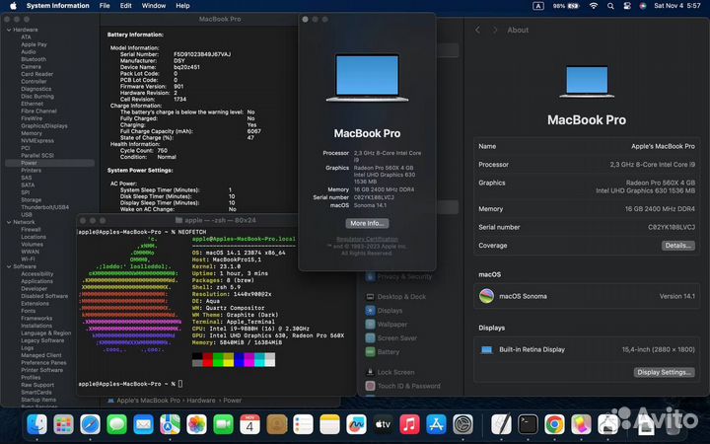The image size is (710, 444).
Task: Open Displays in Settings sidebar
Action: click(x=384, y=311)
